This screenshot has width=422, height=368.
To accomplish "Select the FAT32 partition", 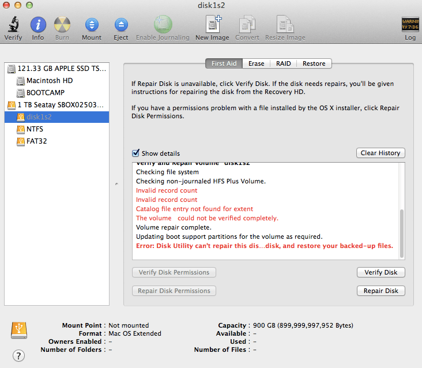I will tap(57, 141).
